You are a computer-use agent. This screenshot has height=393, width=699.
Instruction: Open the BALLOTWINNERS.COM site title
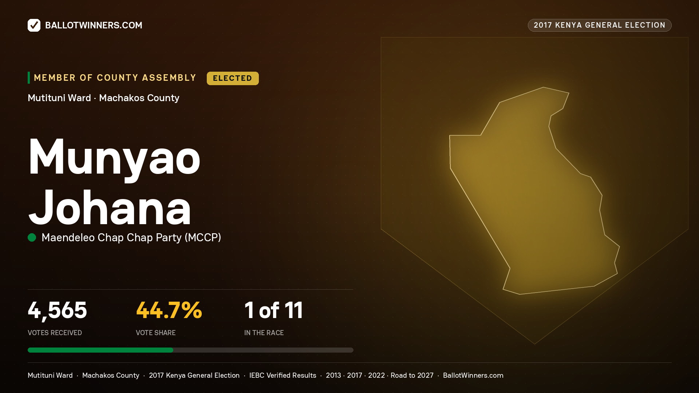94,25
